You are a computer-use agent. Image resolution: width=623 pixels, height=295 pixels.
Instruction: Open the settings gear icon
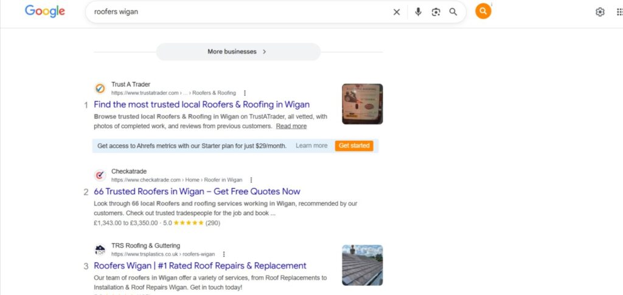point(600,12)
